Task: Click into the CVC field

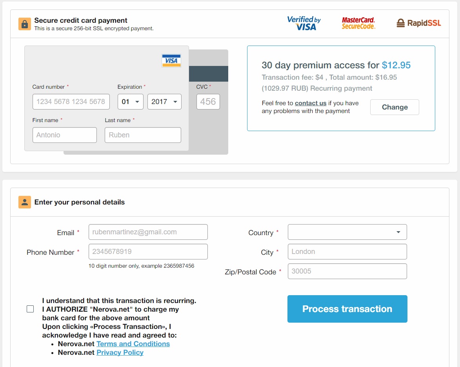Action: [x=208, y=102]
